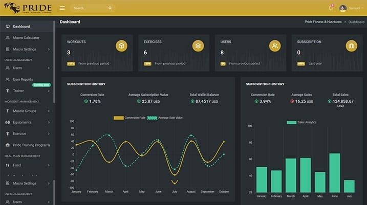Open the notification bell icon

pyautogui.click(x=331, y=8)
